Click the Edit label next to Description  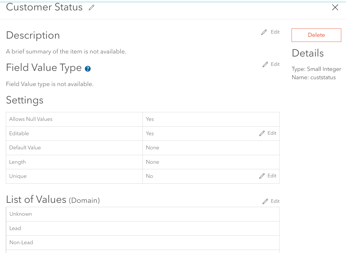pyautogui.click(x=275, y=32)
